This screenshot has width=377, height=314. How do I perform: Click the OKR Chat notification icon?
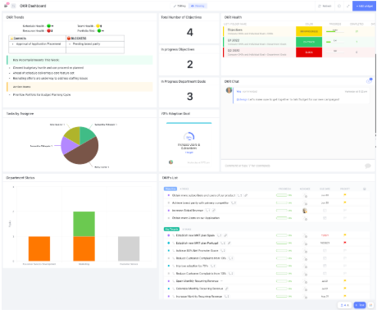pyautogui.click(x=369, y=81)
